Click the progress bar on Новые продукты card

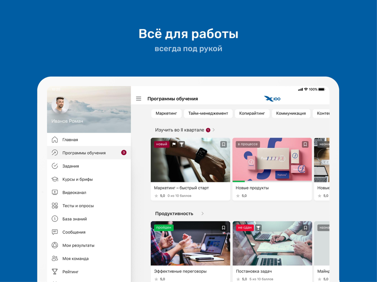click(x=272, y=181)
